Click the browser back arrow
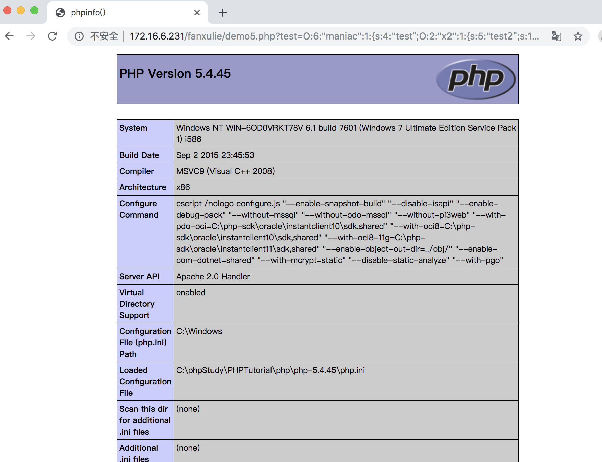This screenshot has height=462, width=602. 10,36
